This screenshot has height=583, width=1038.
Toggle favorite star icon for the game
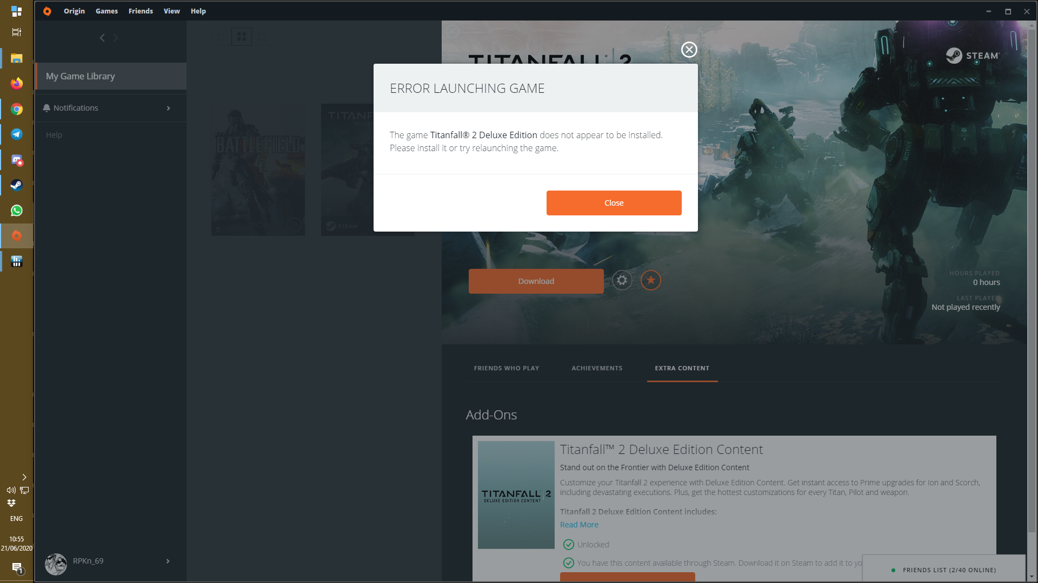650,280
